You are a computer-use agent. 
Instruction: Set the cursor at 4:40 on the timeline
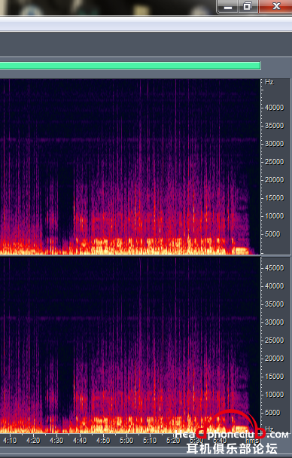pos(80,441)
